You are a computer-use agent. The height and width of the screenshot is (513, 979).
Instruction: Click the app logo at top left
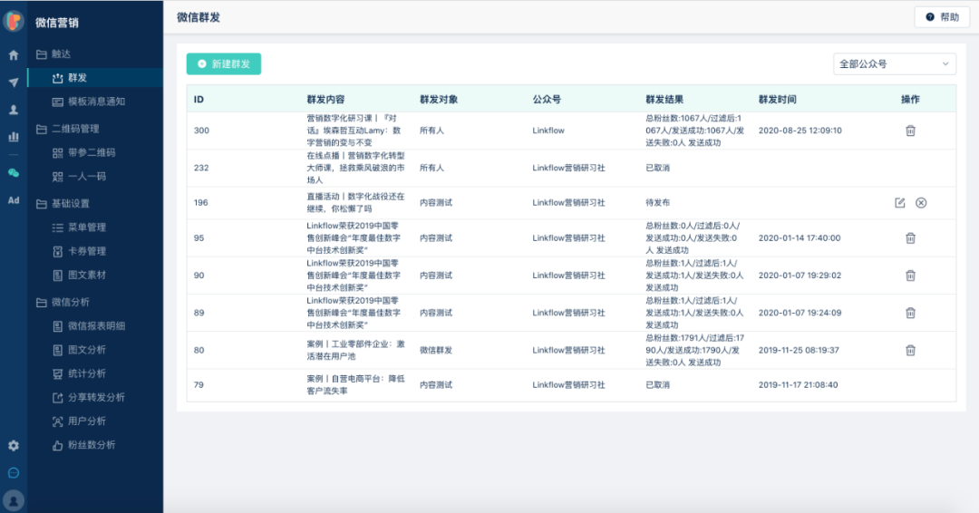(13, 21)
